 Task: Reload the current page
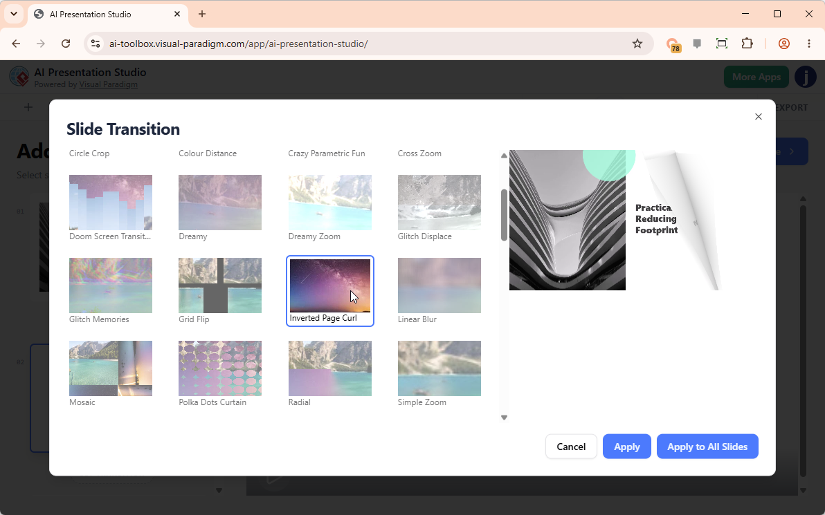66,44
